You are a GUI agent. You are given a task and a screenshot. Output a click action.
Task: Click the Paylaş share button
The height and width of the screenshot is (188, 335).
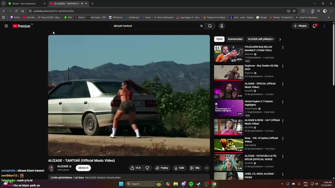click(x=162, y=168)
